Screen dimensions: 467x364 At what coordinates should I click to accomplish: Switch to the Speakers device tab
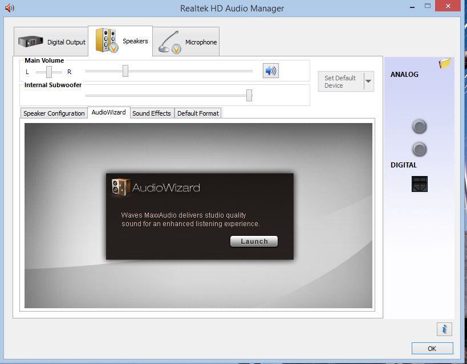click(121, 41)
